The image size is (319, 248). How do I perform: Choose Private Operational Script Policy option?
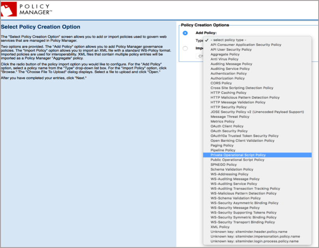238,155
